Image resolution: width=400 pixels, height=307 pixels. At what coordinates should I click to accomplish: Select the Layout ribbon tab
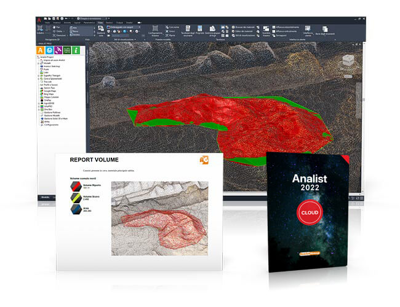77,23
